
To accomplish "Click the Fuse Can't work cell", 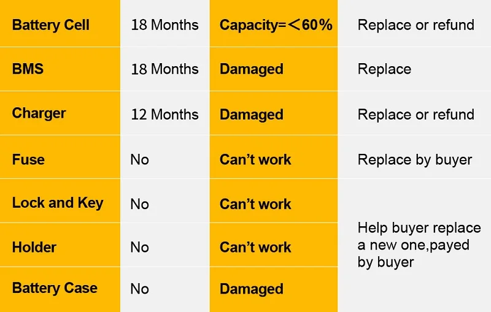I will (255, 159).
